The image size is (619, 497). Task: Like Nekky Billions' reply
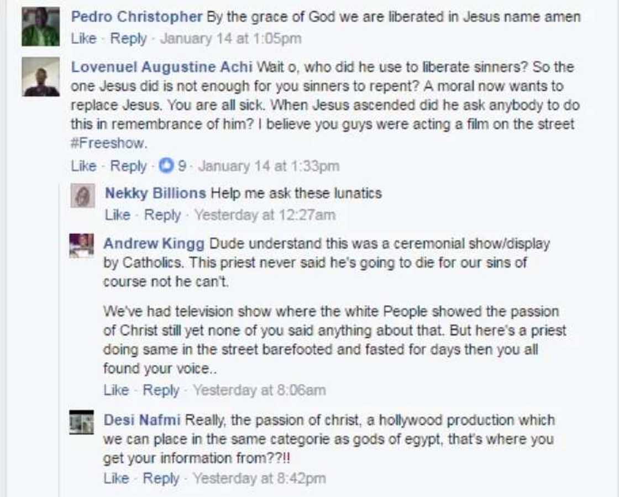(117, 215)
